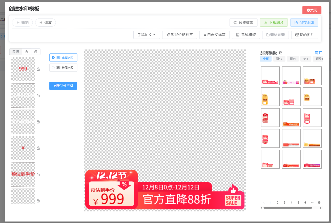Toggle lock icon beside the 999 layer
This screenshot has height=223, width=331.
(x=38, y=69)
